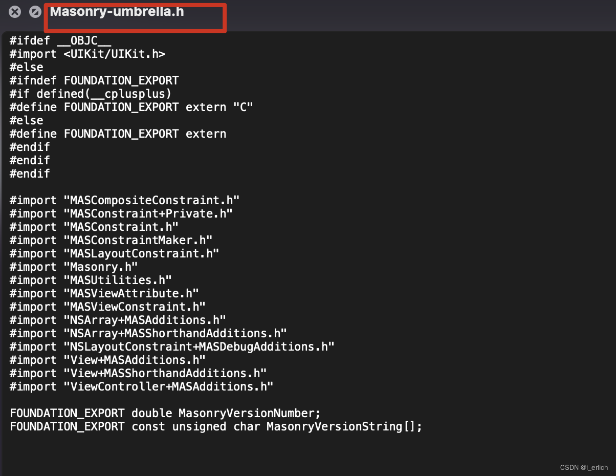Image resolution: width=616 pixels, height=476 pixels.
Task: Click the Masonry-umbrella.h window title
Action: coord(117,11)
